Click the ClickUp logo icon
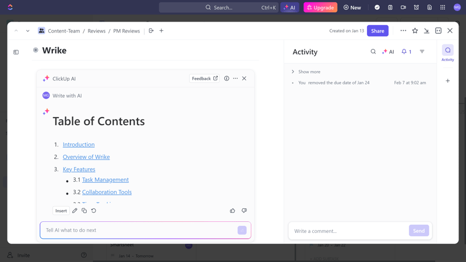The height and width of the screenshot is (262, 466). pyautogui.click(x=10, y=7)
